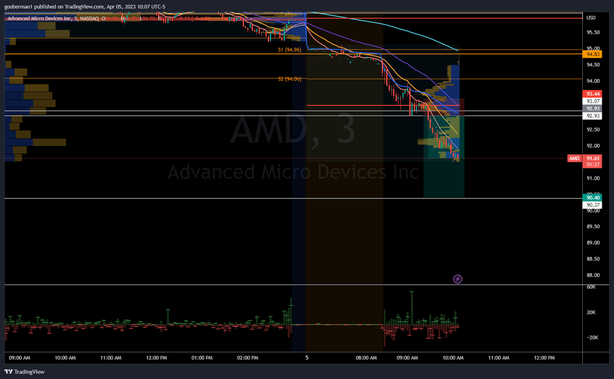This screenshot has width=614, height=379.
Task: Click the white 90.37 price label
Action: click(594, 205)
